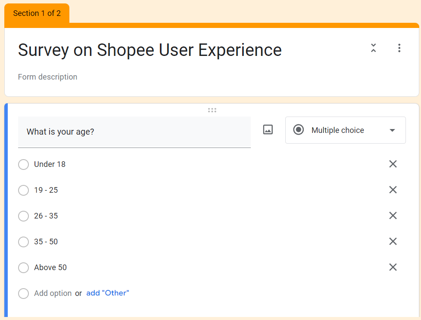
Task: Click the survey title "Survey on Shopee User Experience"
Action: pos(150,50)
